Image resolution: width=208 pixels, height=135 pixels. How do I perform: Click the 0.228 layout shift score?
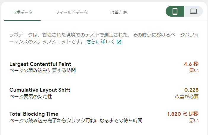pyautogui.click(x=191, y=90)
